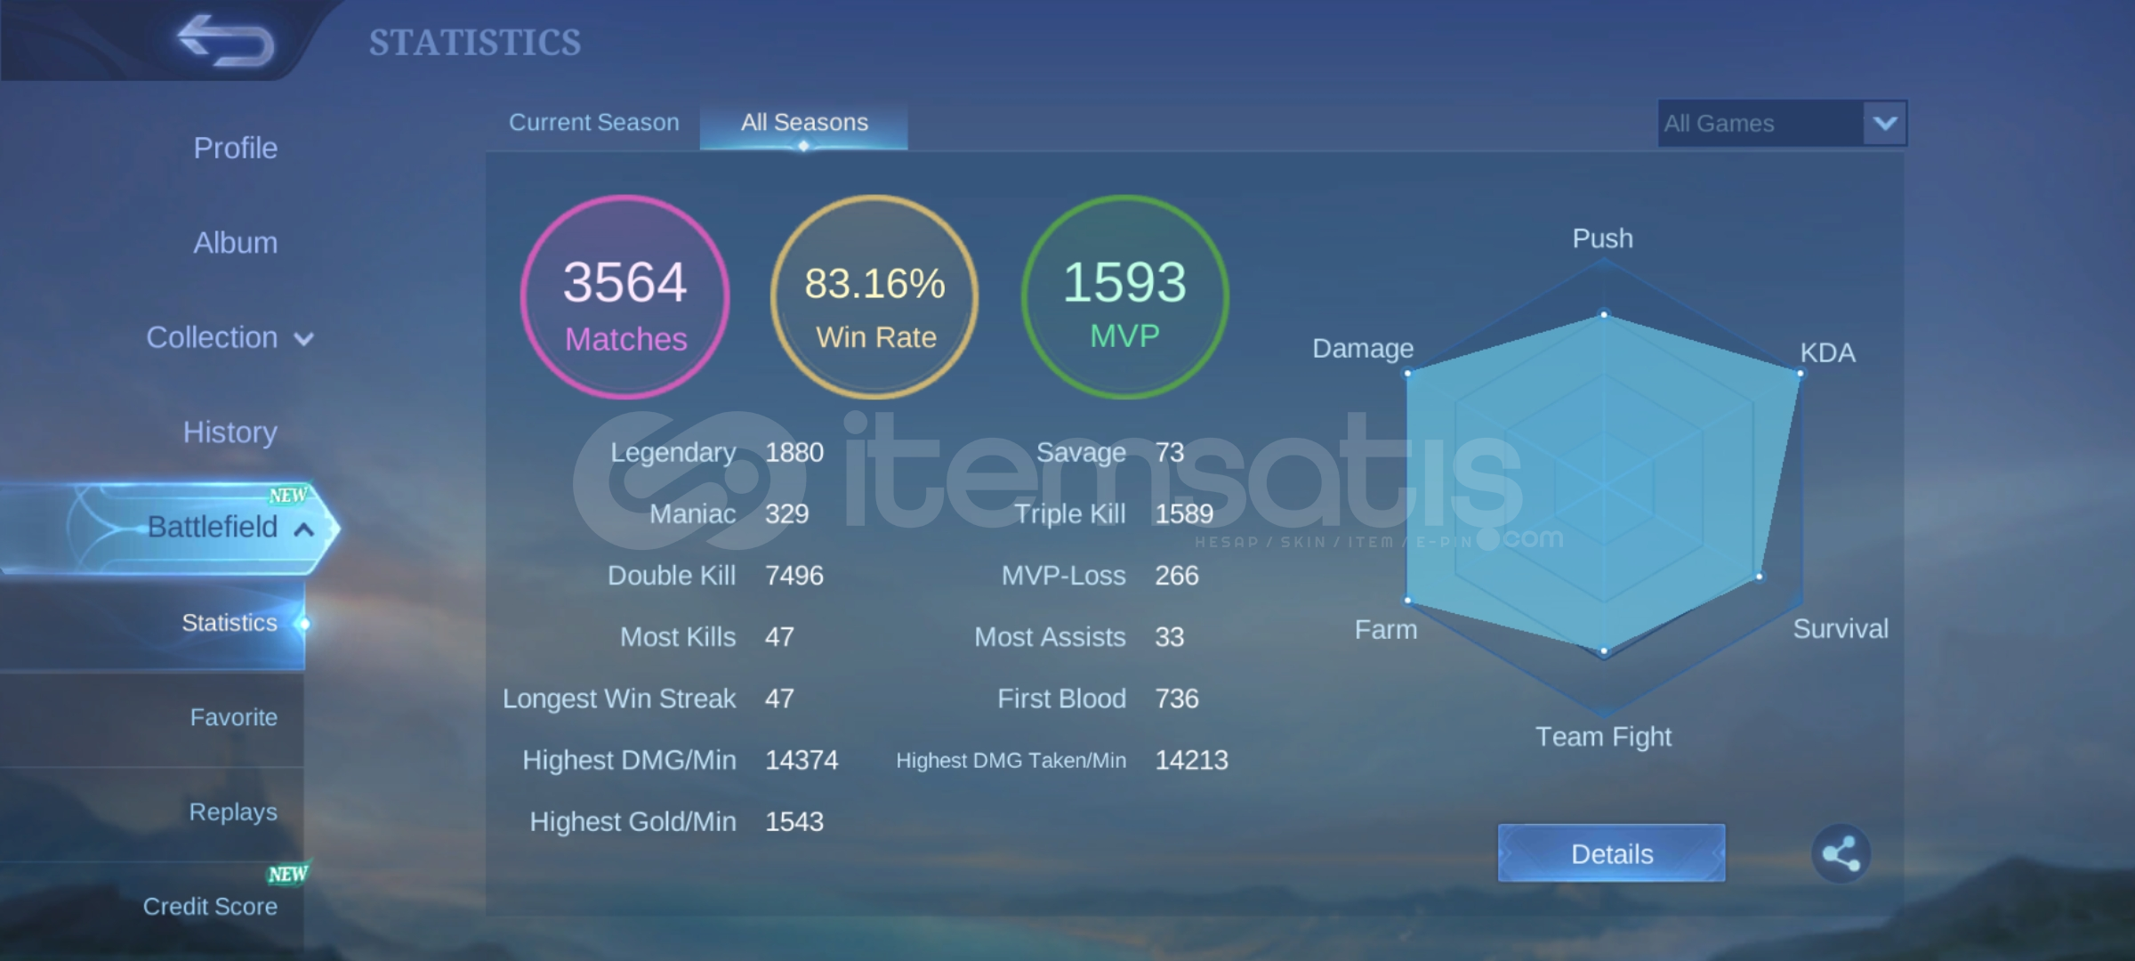The image size is (2135, 961).
Task: Open the All Games dropdown arrow
Action: (x=1884, y=123)
